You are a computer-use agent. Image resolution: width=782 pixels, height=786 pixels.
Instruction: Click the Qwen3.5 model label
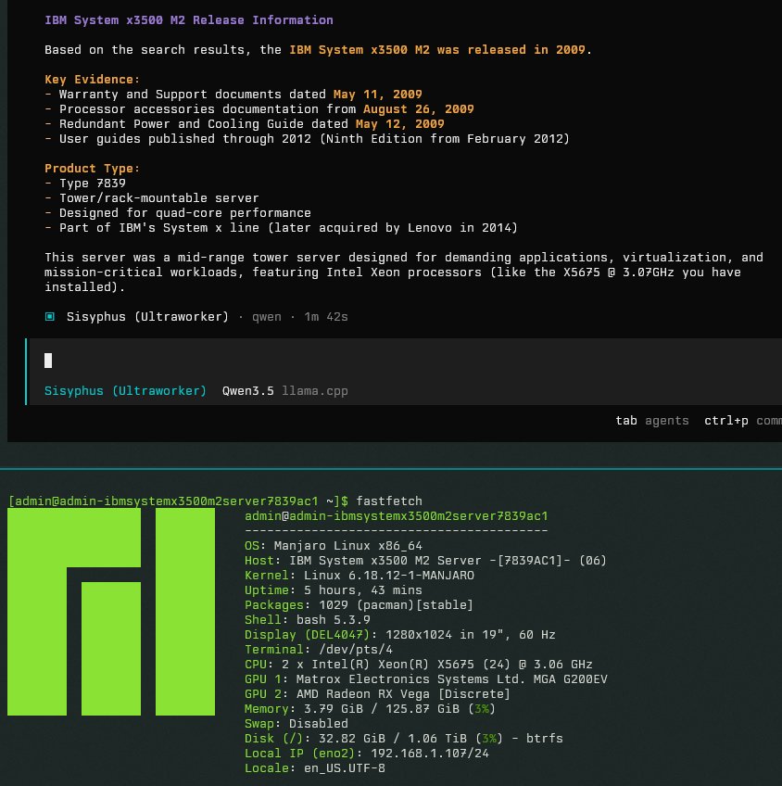(x=248, y=390)
